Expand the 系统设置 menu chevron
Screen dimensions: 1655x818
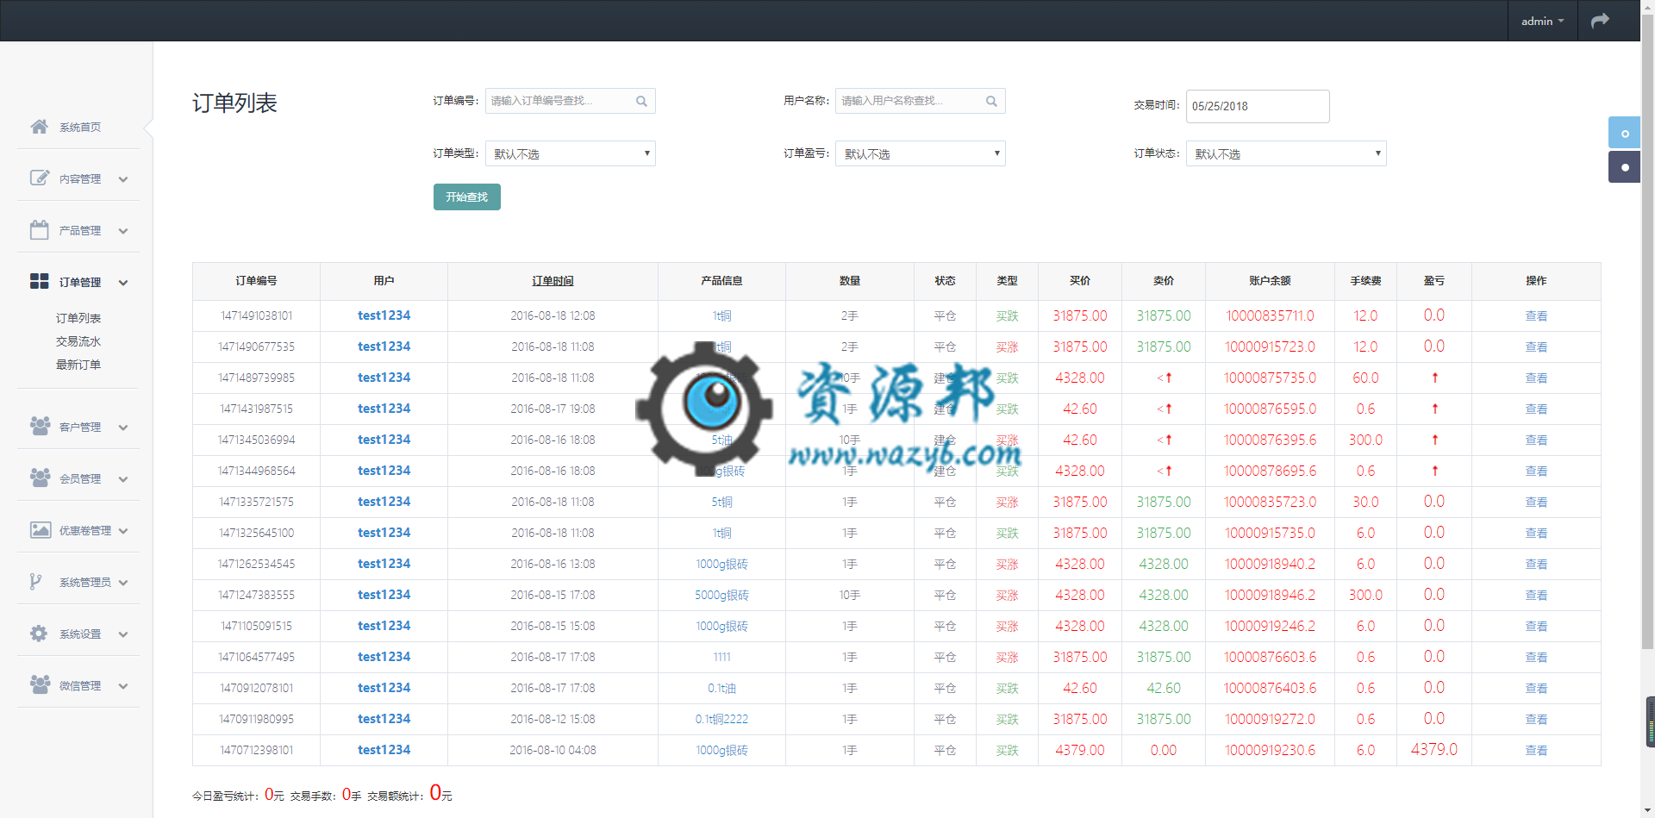[123, 634]
